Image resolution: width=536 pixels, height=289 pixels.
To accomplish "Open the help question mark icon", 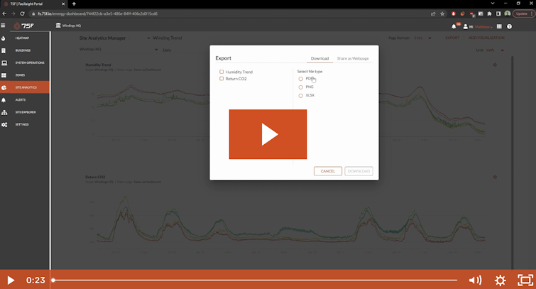I will click(x=509, y=26).
